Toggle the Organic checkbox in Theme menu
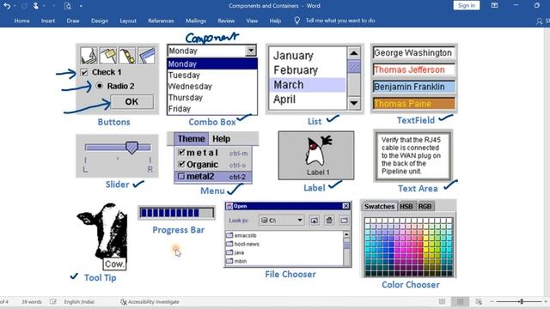The width and height of the screenshot is (550, 309). coord(181,164)
